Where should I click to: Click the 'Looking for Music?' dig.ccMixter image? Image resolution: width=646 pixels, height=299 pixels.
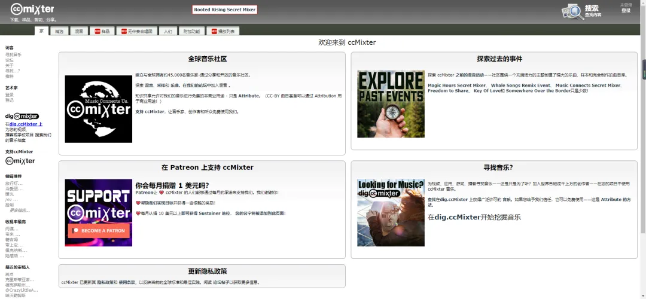click(391, 212)
